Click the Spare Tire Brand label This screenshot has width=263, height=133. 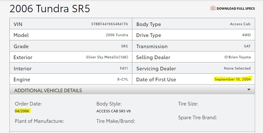tap(198, 117)
